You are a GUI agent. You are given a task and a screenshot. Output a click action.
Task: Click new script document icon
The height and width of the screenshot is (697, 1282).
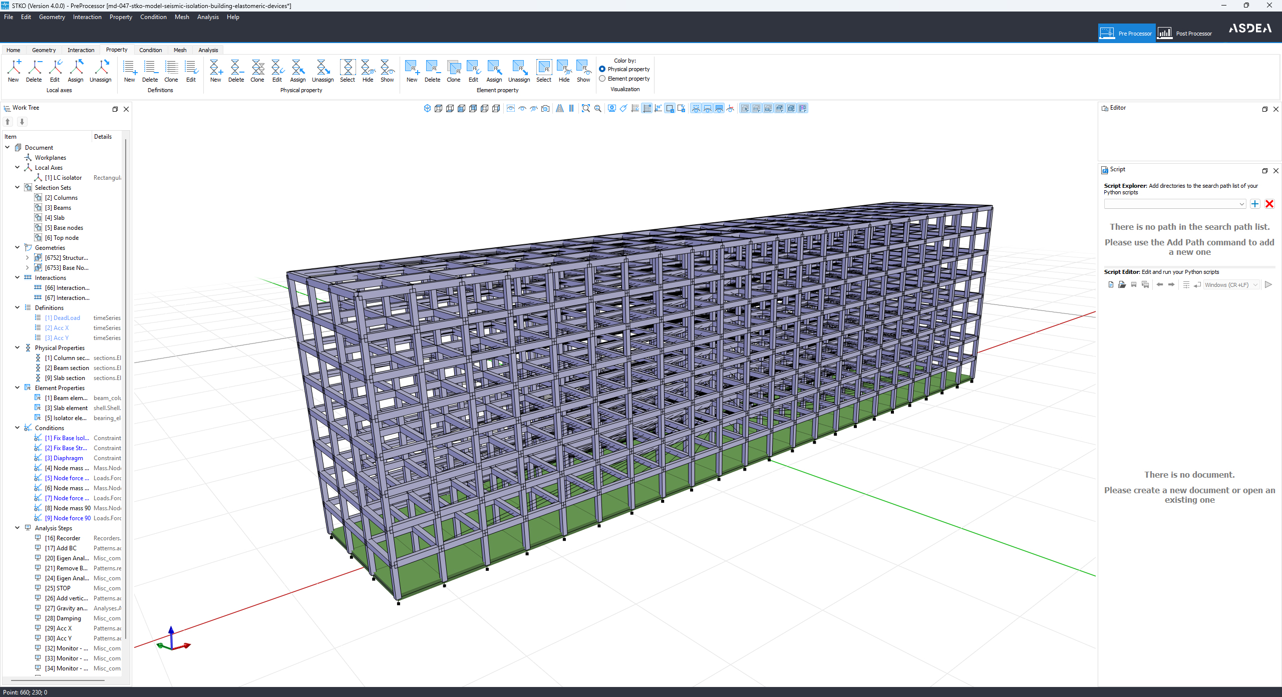(x=1111, y=285)
